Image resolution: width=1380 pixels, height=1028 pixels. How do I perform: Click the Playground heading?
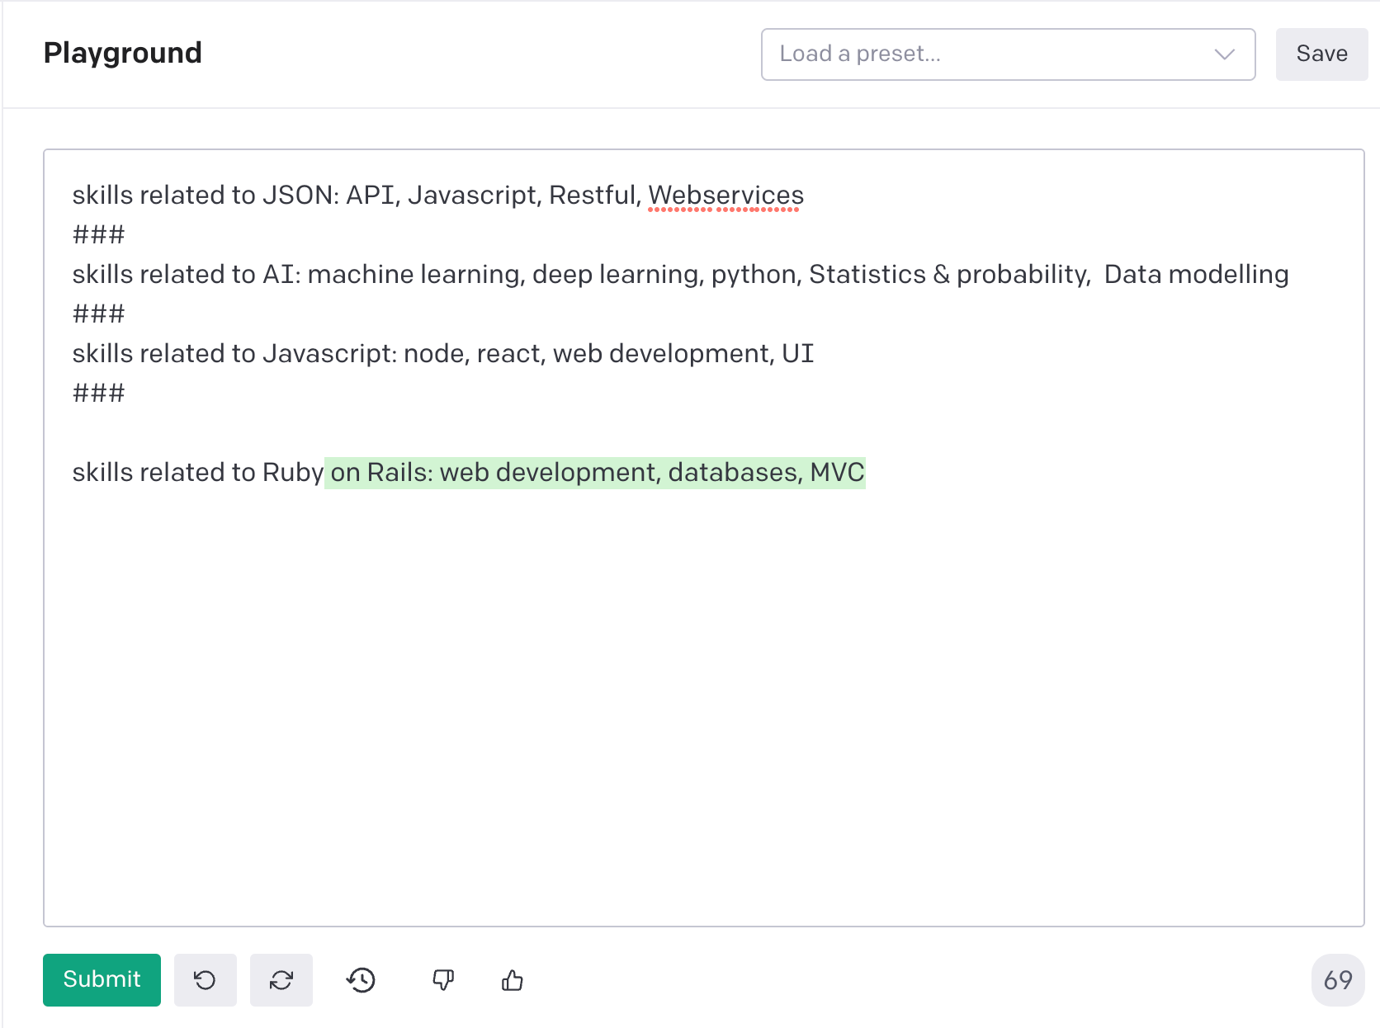tap(123, 53)
